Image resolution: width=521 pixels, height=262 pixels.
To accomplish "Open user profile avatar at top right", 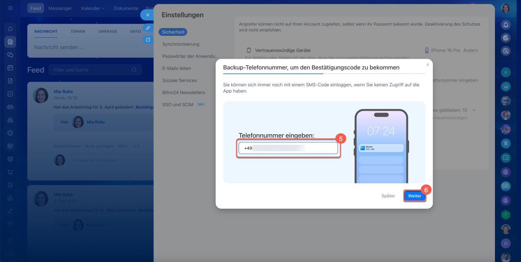I will pyautogui.click(x=505, y=8).
